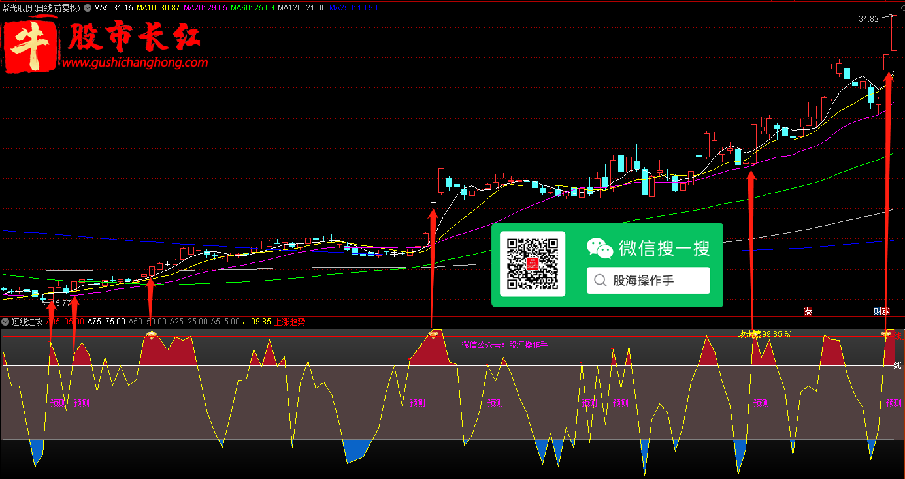905x479 pixels.
Task: Select the latest tall red candlestick
Action: (x=893, y=33)
